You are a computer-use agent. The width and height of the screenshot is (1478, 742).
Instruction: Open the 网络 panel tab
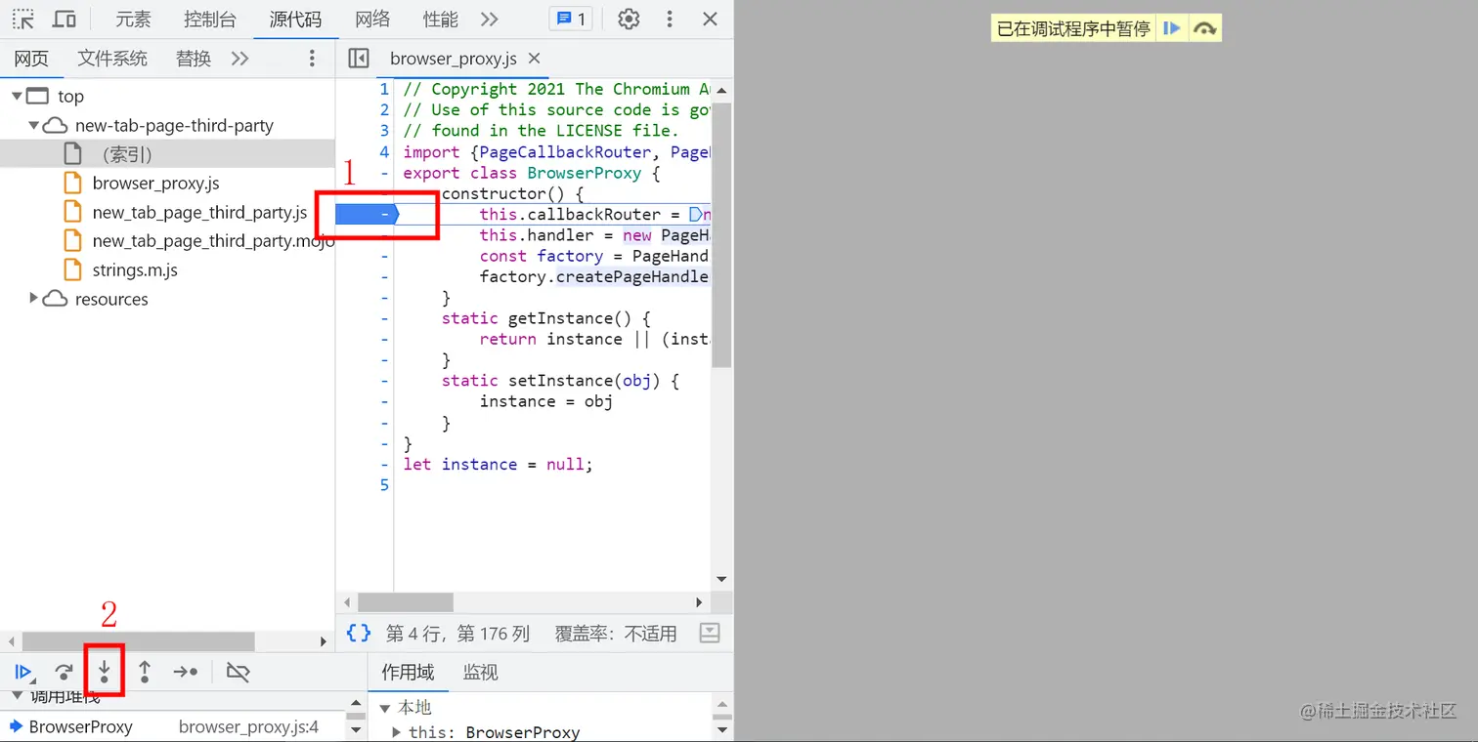(x=372, y=20)
